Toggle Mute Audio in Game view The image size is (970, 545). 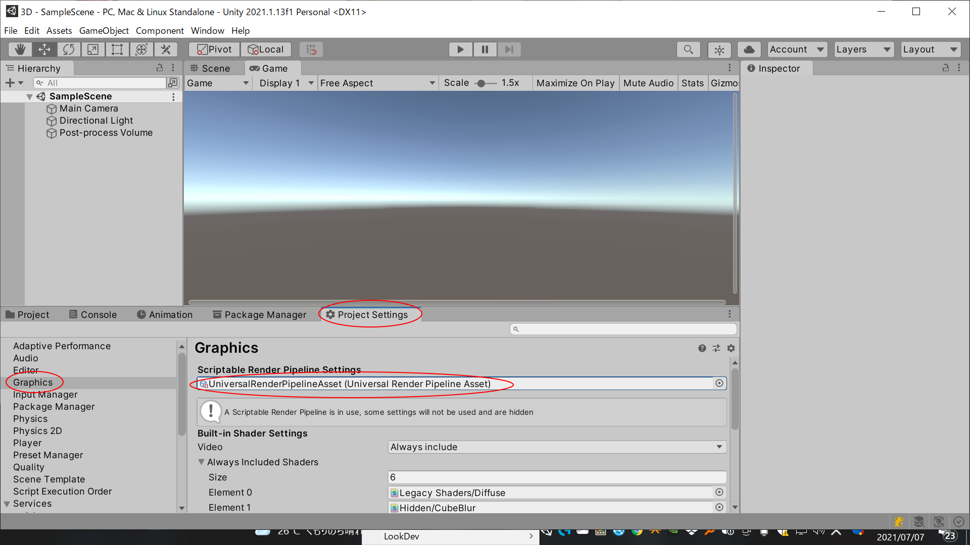[x=648, y=83]
